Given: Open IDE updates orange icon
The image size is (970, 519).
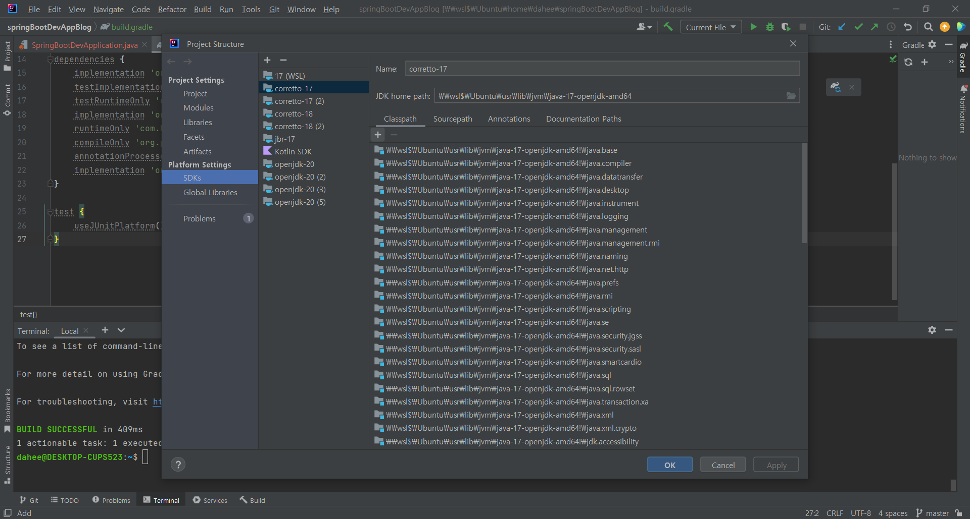Looking at the screenshot, I should 945,27.
